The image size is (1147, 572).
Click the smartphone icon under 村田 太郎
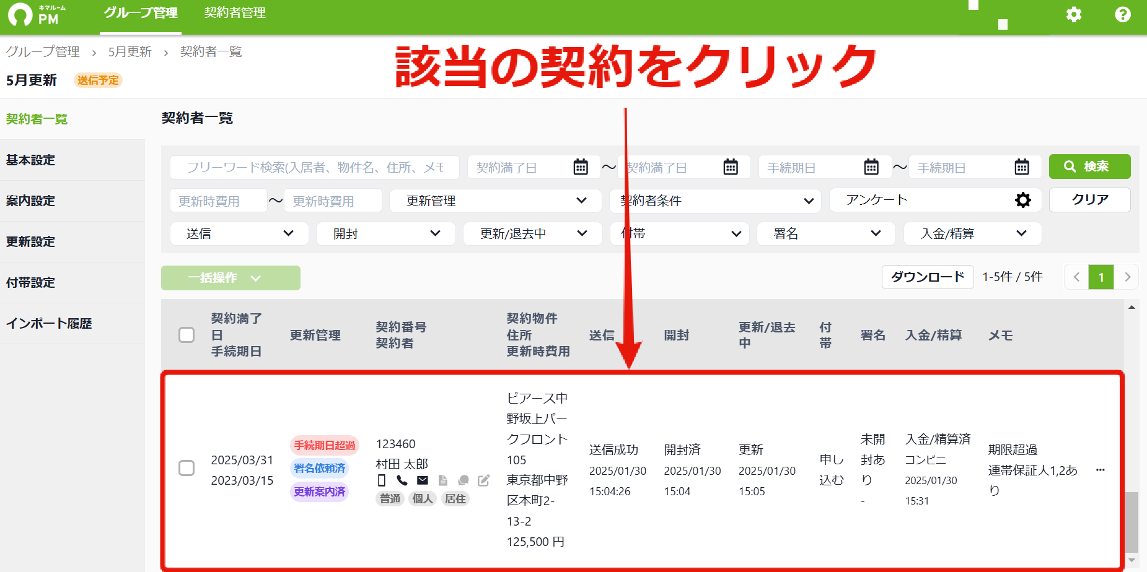(382, 480)
